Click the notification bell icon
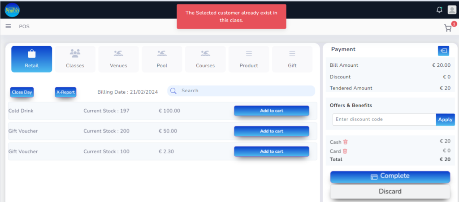Image resolution: width=459 pixels, height=202 pixels. coord(439,10)
